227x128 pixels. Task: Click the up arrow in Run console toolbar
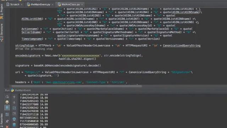tap(14, 97)
